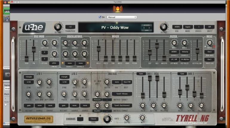Image resolution: width=230 pixels, height=128 pixels.
Task: Click the u-he logo badge
Action: pyautogui.click(x=34, y=27)
